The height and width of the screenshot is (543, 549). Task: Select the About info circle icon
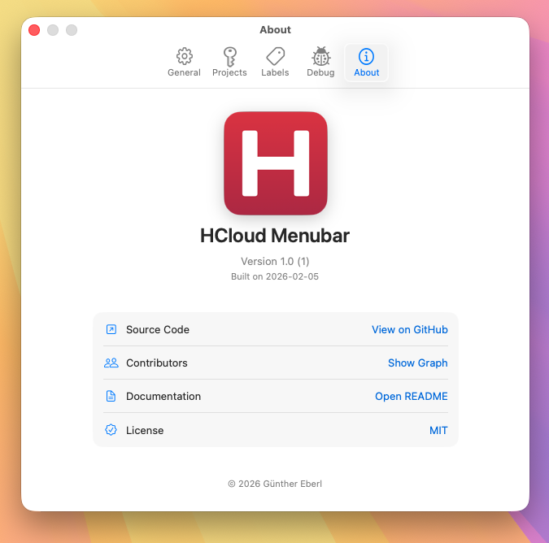click(366, 56)
